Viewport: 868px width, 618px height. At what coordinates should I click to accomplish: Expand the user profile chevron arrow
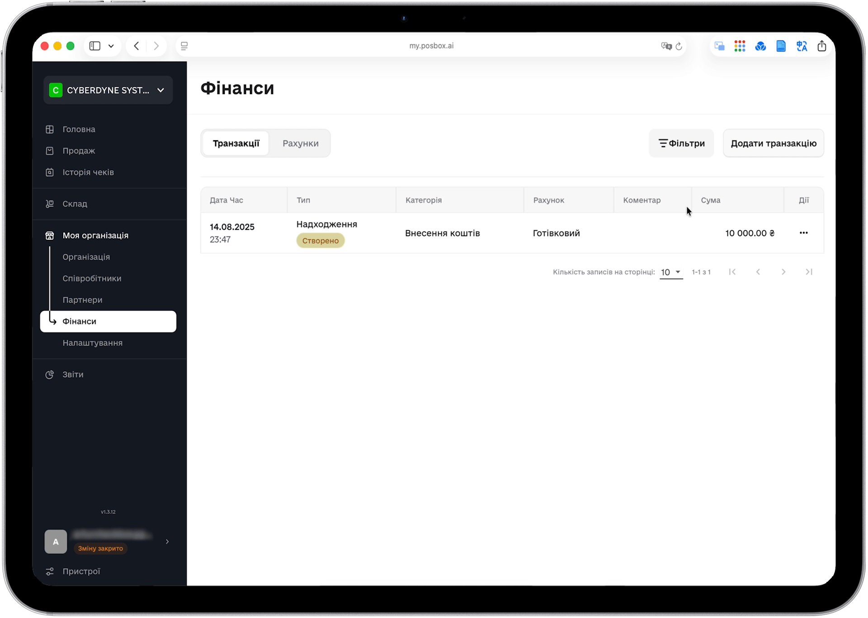tap(167, 542)
